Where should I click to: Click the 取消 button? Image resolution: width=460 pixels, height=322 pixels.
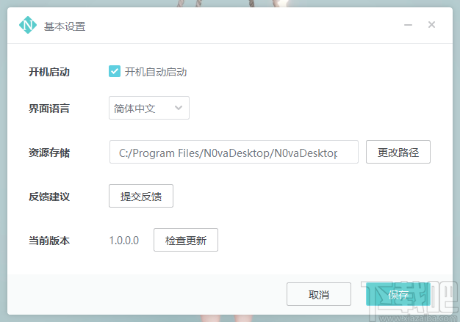coord(319,294)
